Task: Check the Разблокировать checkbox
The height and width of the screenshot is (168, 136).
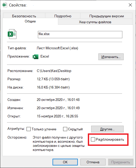Action: (93, 139)
